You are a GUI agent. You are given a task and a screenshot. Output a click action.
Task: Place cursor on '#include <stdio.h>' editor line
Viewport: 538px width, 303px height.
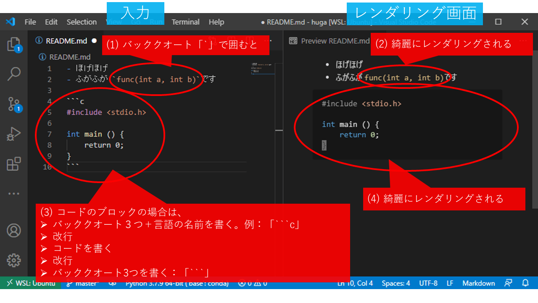(106, 112)
